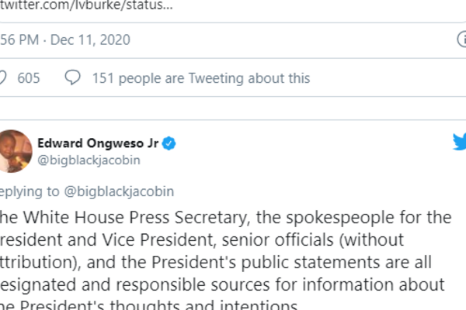Open the tweet info icon beside the date
Screen dimensions: 466x310
pos(461,40)
